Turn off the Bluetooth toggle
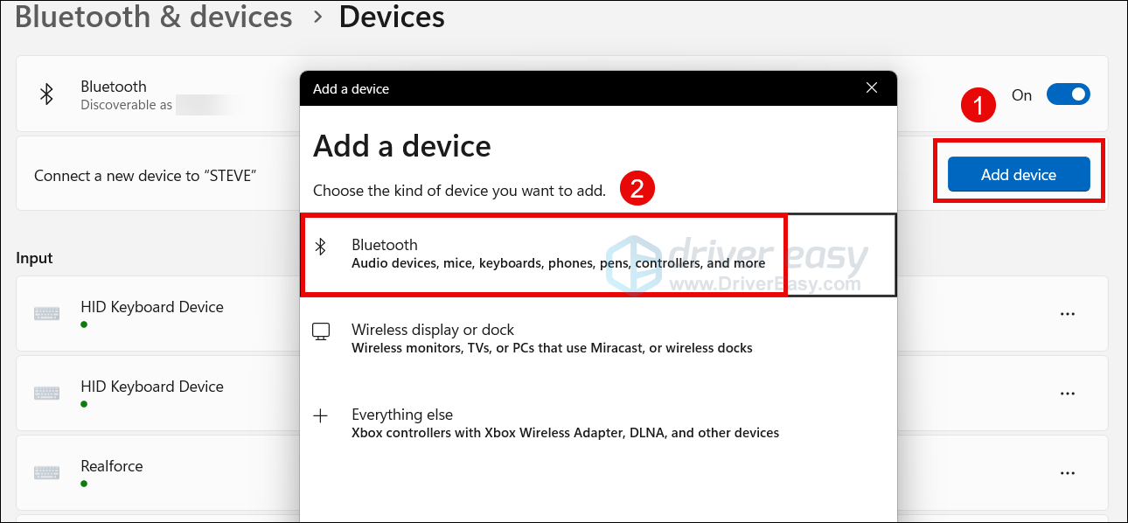Image resolution: width=1128 pixels, height=523 pixels. [x=1069, y=94]
